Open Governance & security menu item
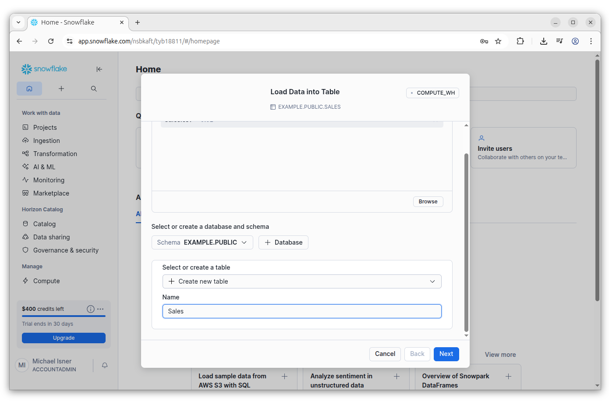Image resolution: width=609 pixels, height=402 pixels. coord(66,250)
